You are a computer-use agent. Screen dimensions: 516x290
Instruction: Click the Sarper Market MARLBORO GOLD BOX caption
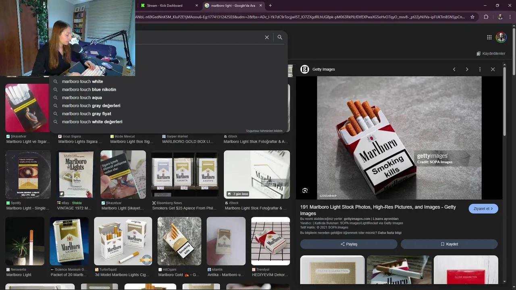click(x=187, y=142)
